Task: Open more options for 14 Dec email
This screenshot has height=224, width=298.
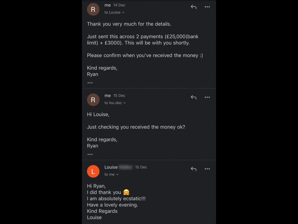Action: pyautogui.click(x=207, y=7)
